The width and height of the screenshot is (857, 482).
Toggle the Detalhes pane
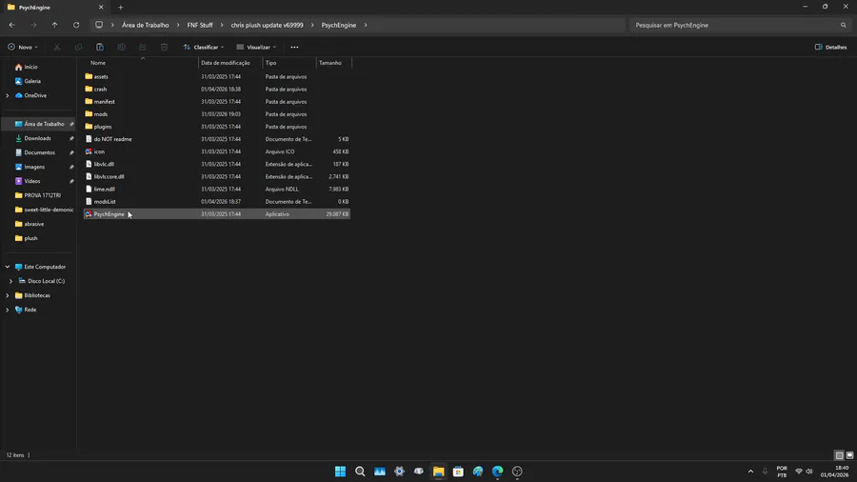point(830,47)
